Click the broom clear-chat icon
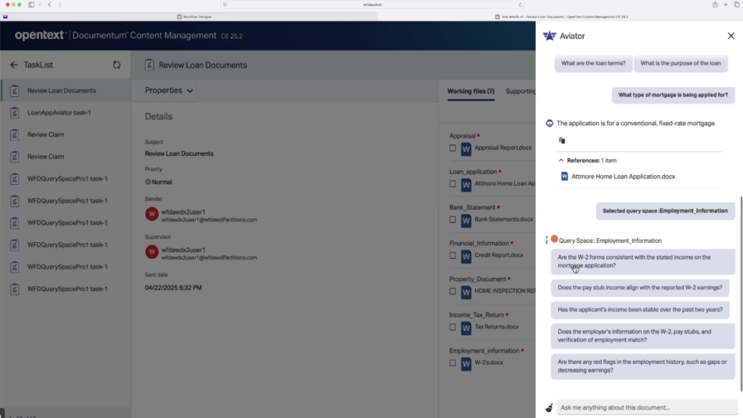The image size is (743, 418). tap(549, 407)
